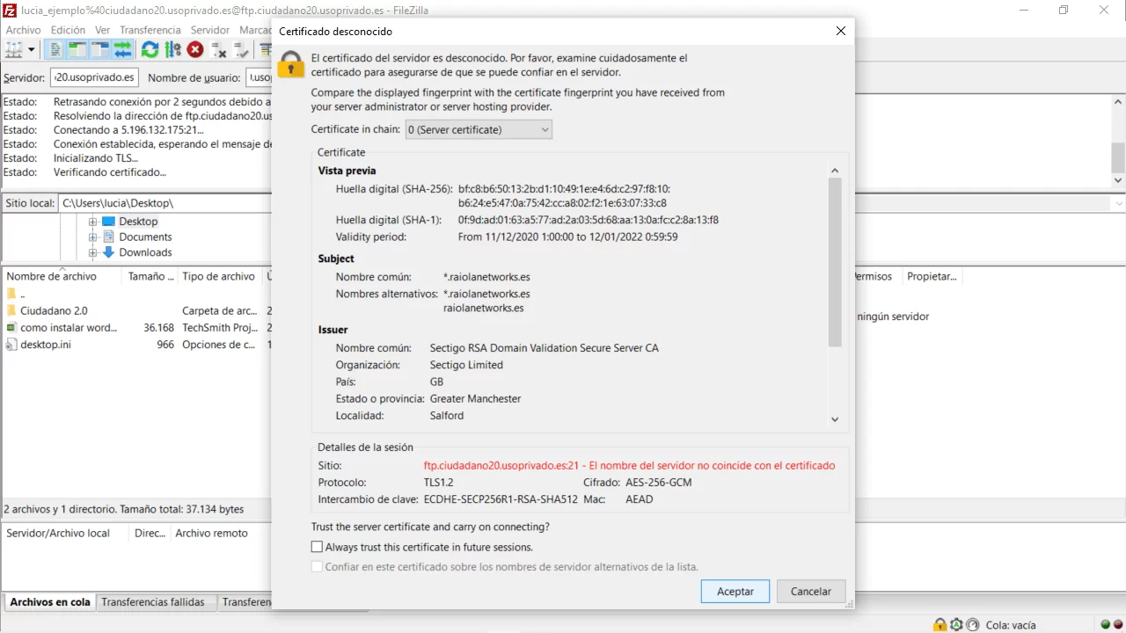Select the parent directory '..' folder

11,294
